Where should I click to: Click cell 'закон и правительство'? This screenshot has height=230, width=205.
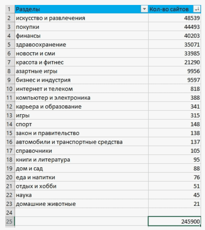click(82, 133)
